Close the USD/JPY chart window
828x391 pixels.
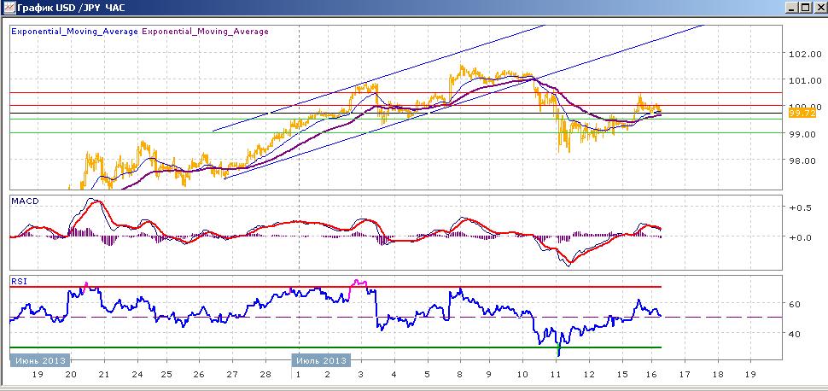[x=819, y=8]
